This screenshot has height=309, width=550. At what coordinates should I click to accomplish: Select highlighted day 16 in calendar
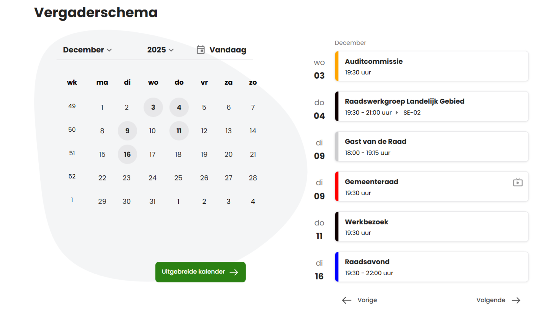pos(127,154)
